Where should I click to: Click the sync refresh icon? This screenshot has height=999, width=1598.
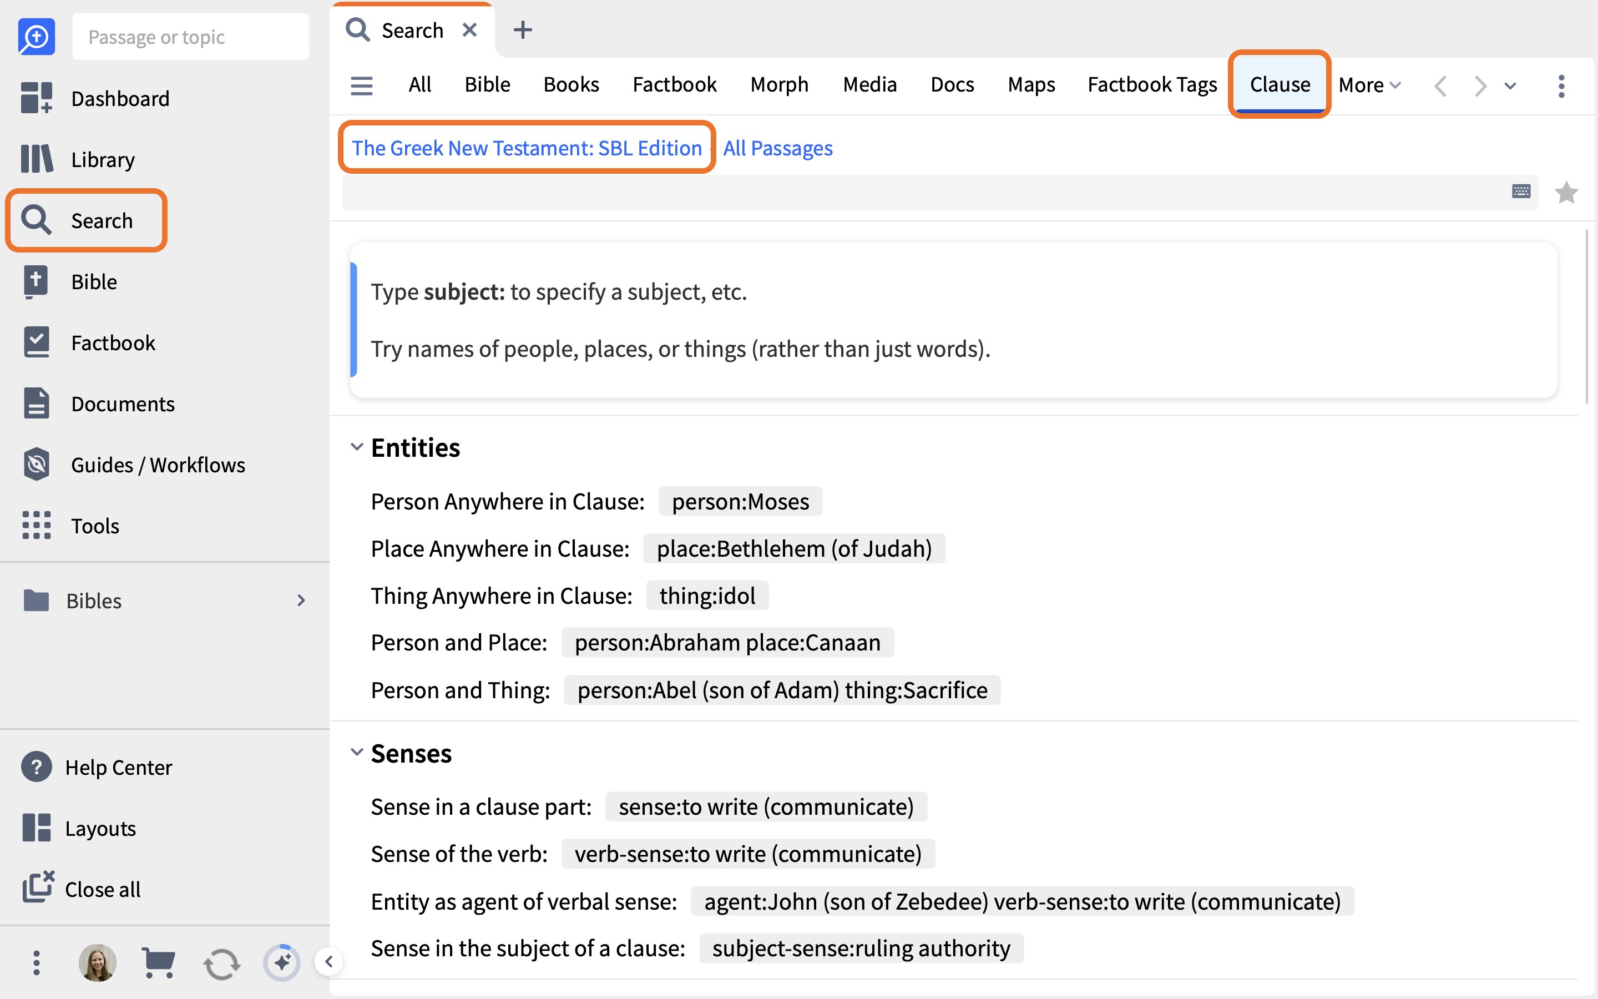click(x=221, y=964)
